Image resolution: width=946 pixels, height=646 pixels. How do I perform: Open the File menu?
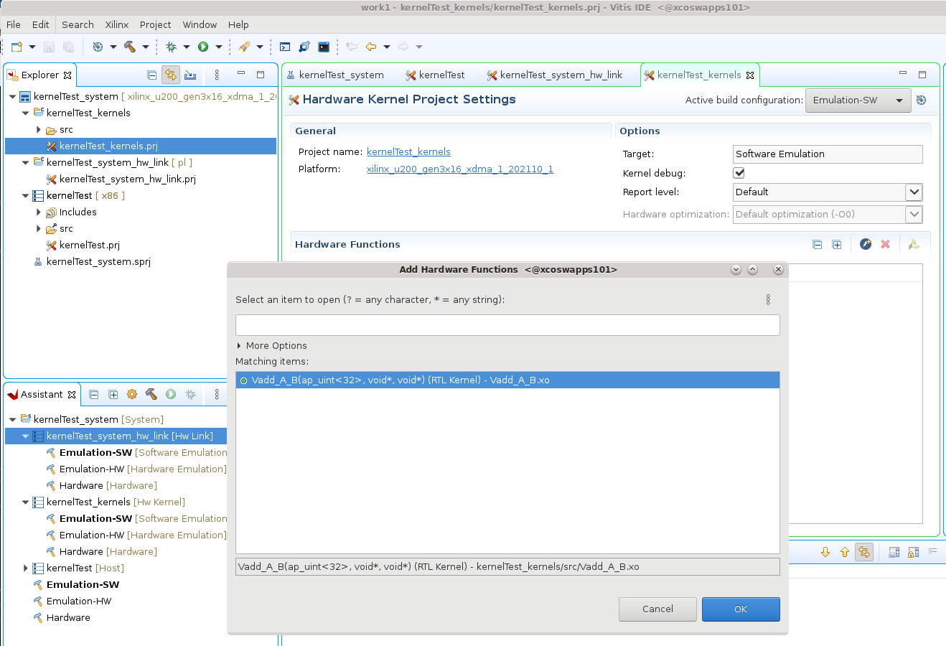pyautogui.click(x=14, y=24)
